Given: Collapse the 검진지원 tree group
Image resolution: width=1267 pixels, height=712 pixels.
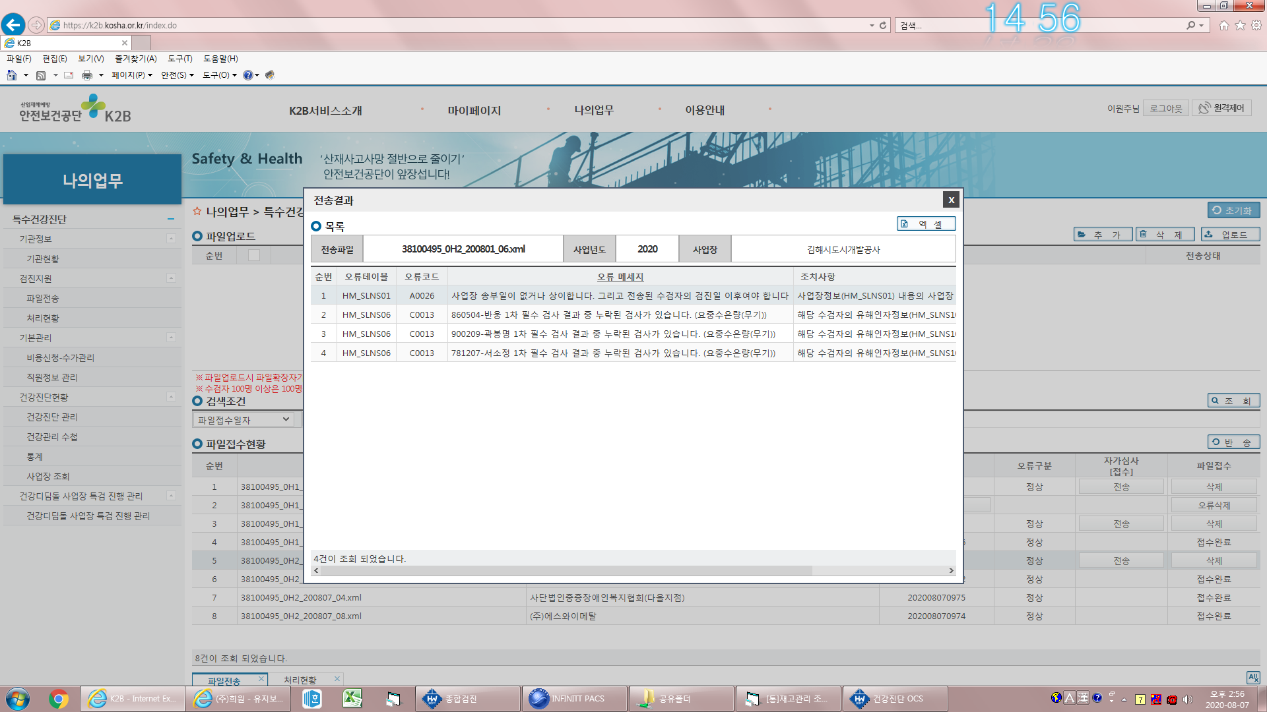Looking at the screenshot, I should (172, 278).
